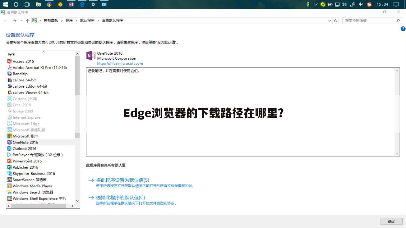Go up one level with up arrow
Screen dimensions: 406x228
tap(28, 21)
